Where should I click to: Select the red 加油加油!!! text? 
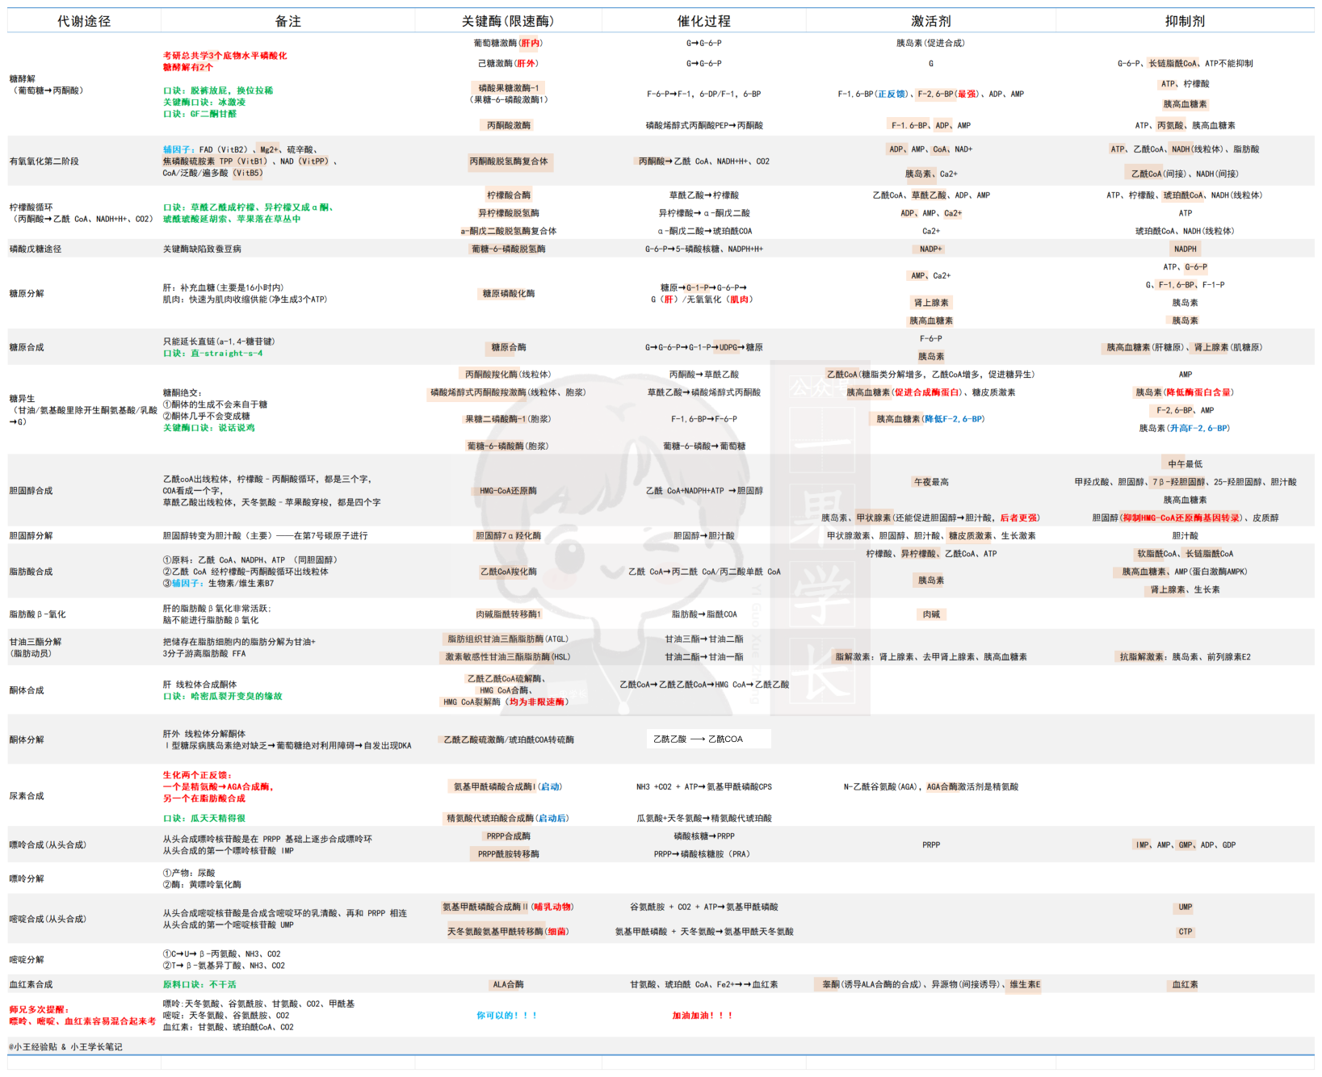tap(703, 1016)
